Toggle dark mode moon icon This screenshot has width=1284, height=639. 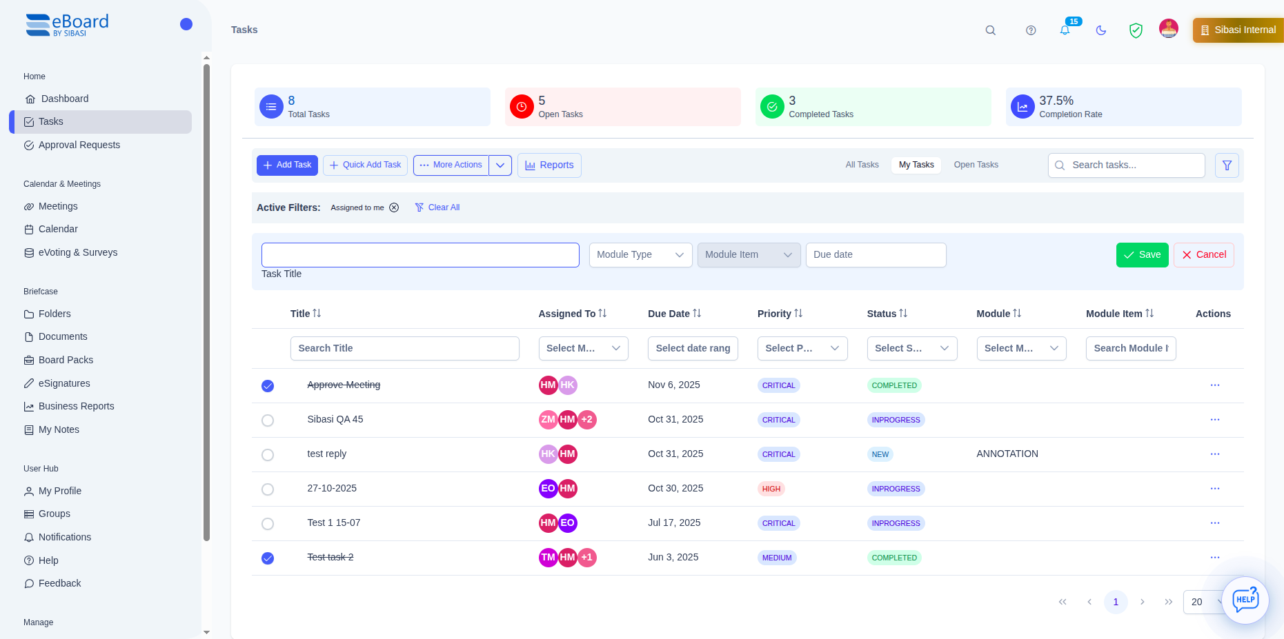[1101, 30]
